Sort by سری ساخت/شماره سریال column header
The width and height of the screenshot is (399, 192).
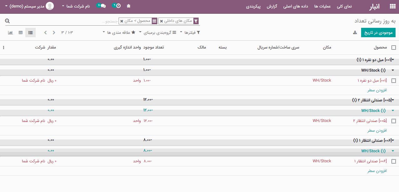[278, 48]
